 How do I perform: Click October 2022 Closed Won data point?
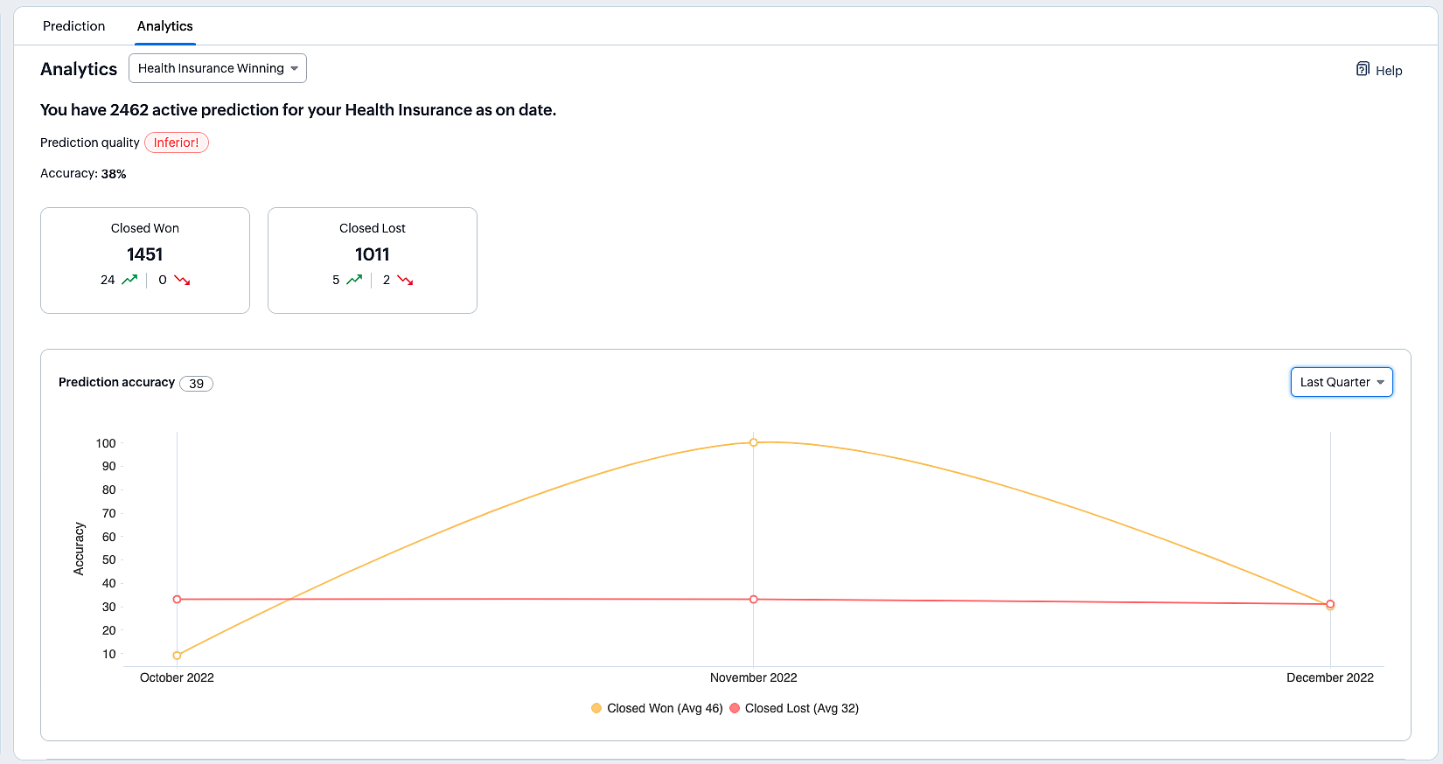click(178, 655)
